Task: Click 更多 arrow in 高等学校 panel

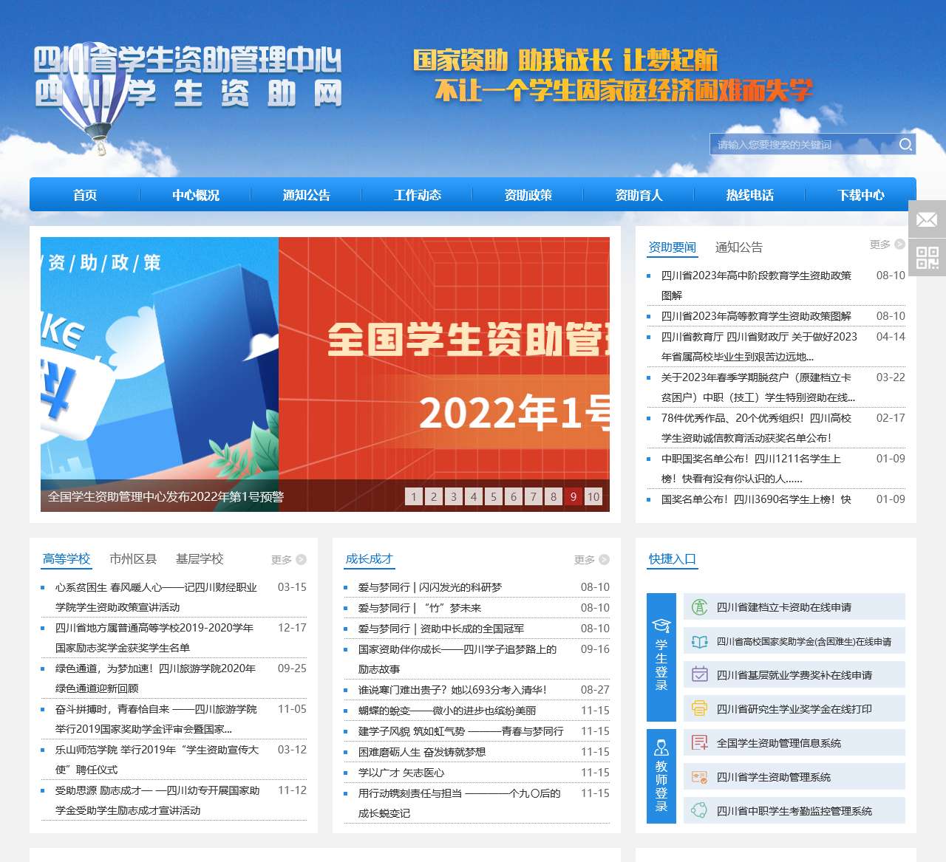Action: [x=301, y=560]
